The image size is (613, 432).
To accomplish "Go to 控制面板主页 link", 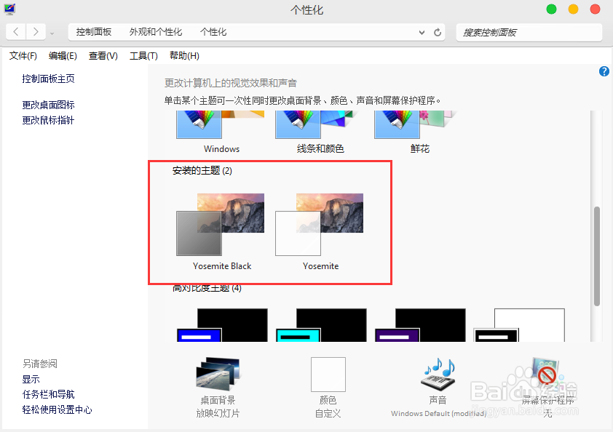I will [x=48, y=79].
